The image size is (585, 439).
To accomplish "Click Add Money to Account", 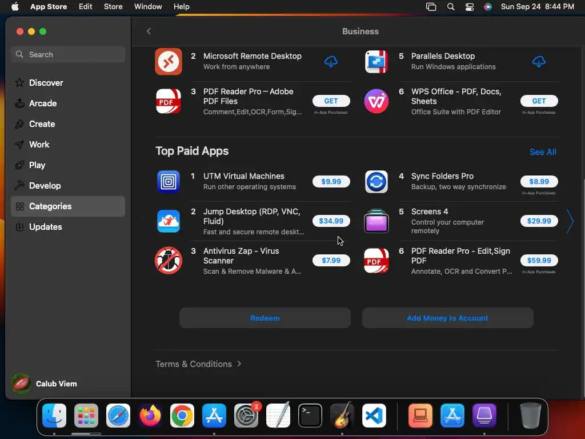I will (447, 318).
